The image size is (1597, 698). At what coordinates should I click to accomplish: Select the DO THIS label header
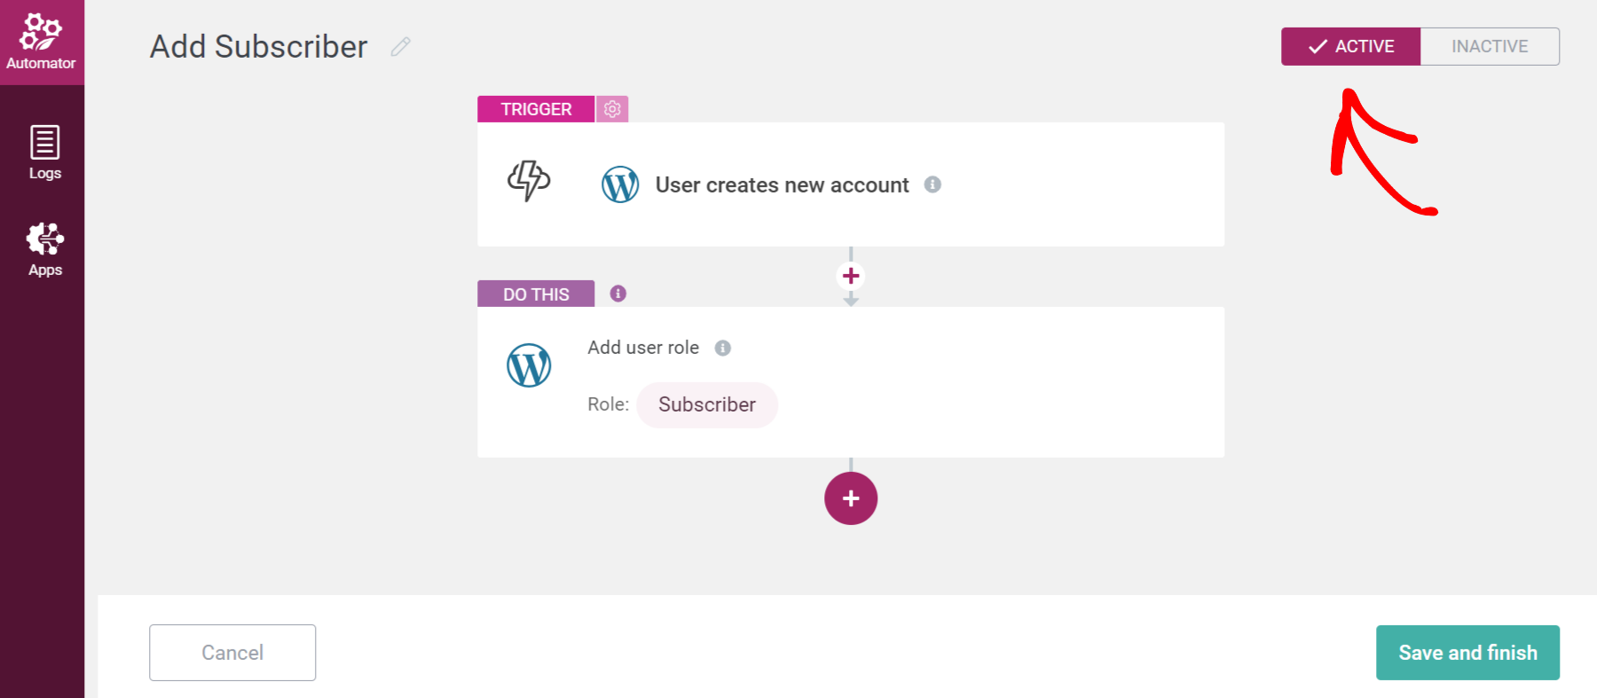tap(536, 293)
